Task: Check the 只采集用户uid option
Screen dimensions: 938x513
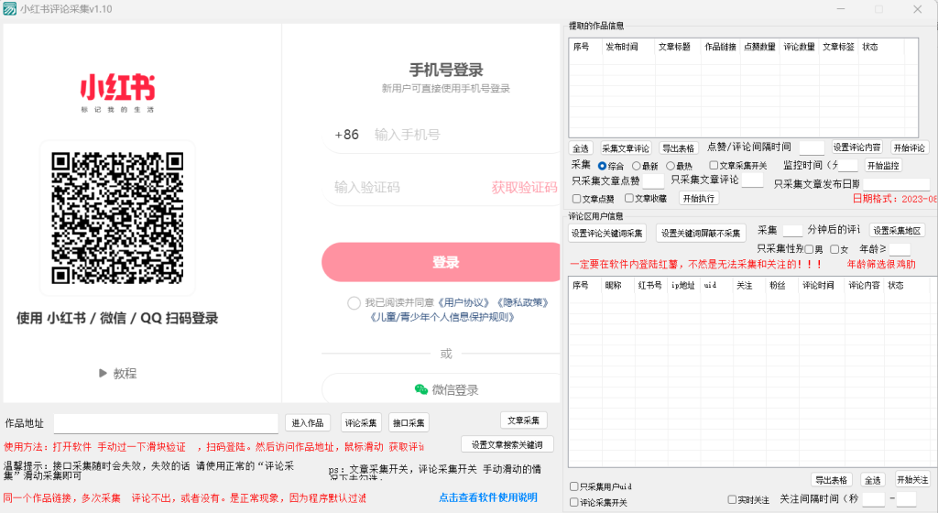Action: [573, 486]
